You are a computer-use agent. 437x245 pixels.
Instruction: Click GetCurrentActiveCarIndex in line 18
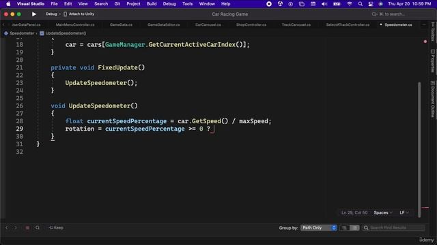(192, 44)
